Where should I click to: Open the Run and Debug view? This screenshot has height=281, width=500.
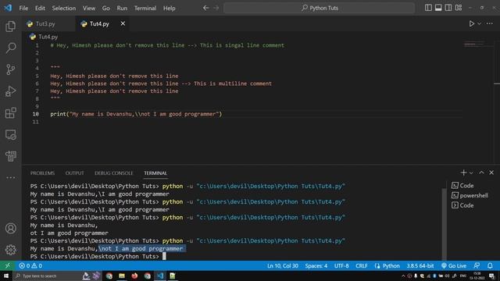pyautogui.click(x=10, y=91)
